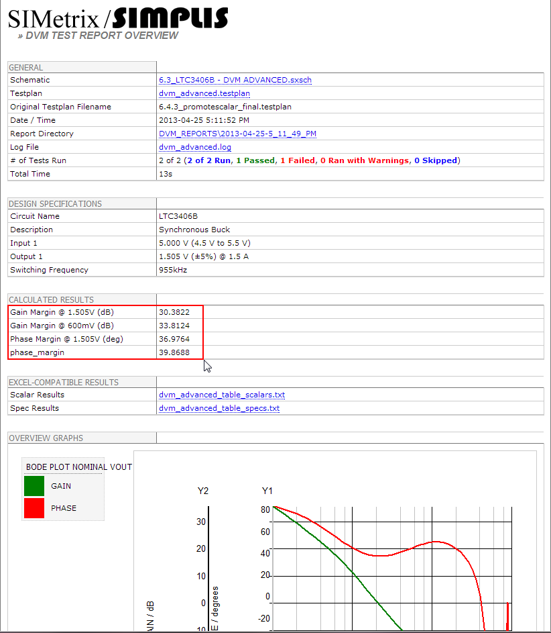Select the '0 Skipped' text

[x=436, y=160]
